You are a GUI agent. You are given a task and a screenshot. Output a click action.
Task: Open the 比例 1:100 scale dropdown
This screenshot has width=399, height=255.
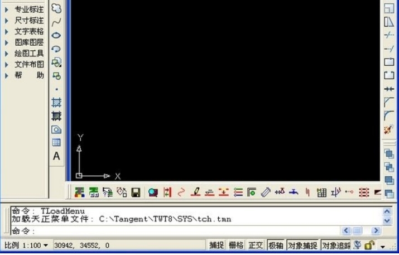pyautogui.click(x=26, y=245)
